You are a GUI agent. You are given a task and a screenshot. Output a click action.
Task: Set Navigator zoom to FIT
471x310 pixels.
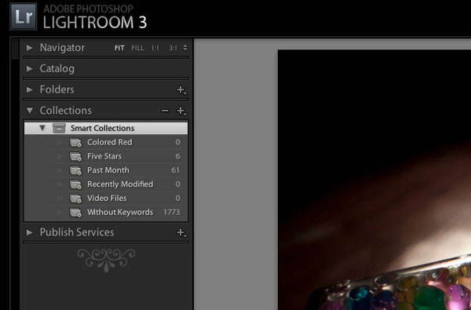coord(119,48)
